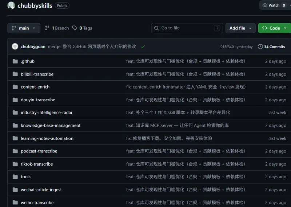Open the douyin-transcribe folder

[38, 100]
